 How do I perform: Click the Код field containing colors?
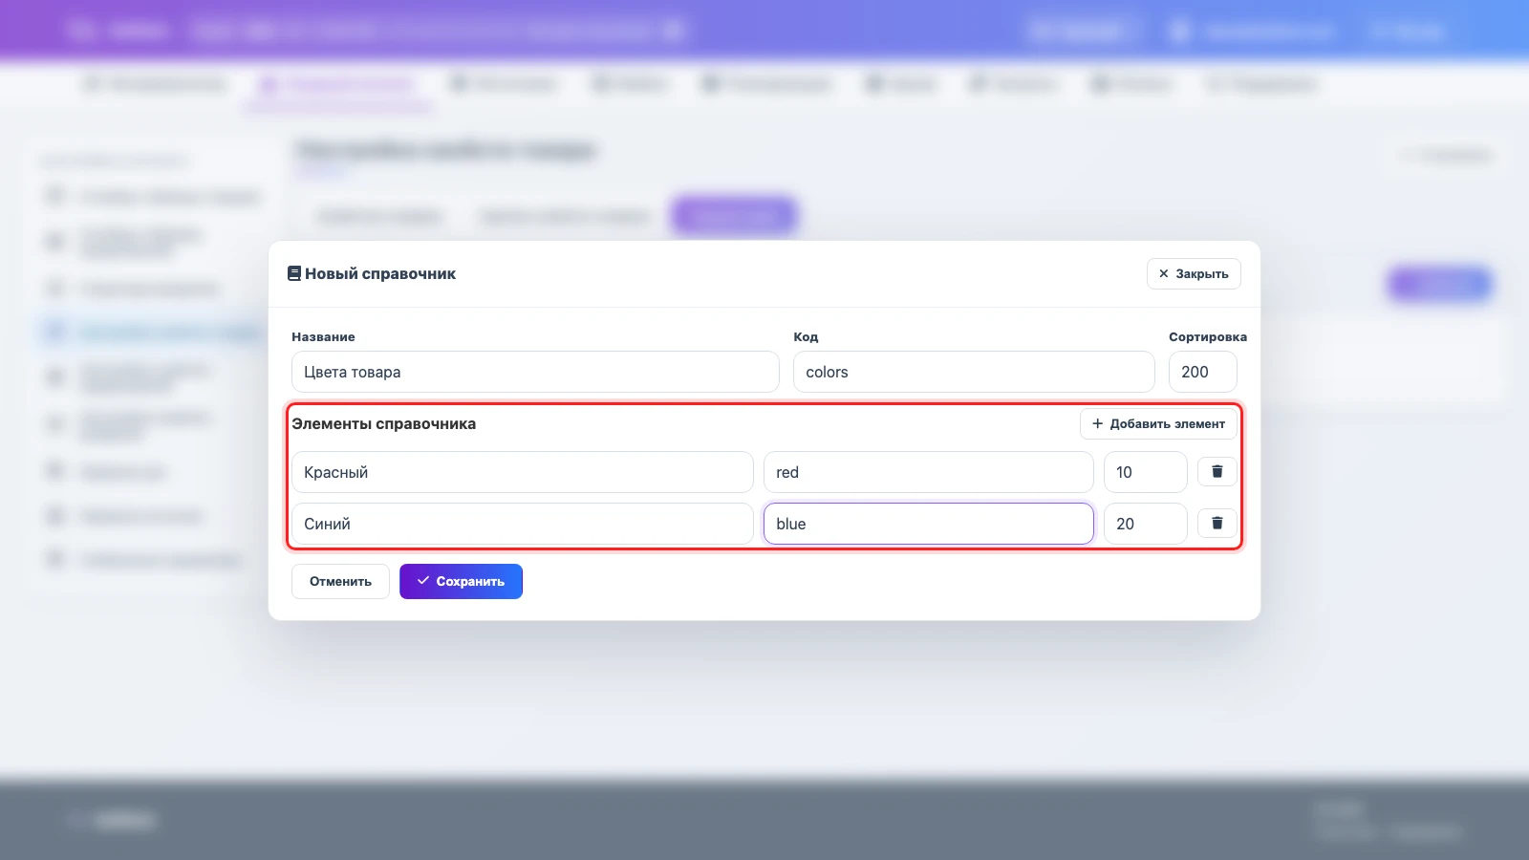coord(974,372)
